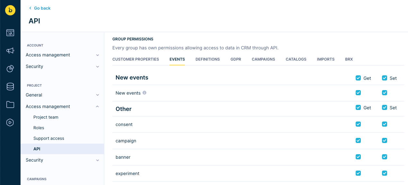Collapse Project Access management chevron
Viewport: 408px width, 185px height.
click(x=98, y=106)
